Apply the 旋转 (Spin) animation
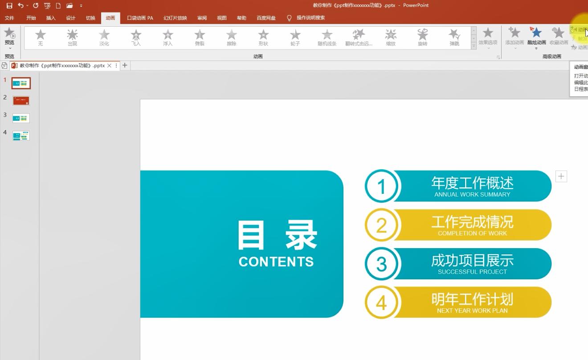The height and width of the screenshot is (360, 588). click(x=422, y=37)
